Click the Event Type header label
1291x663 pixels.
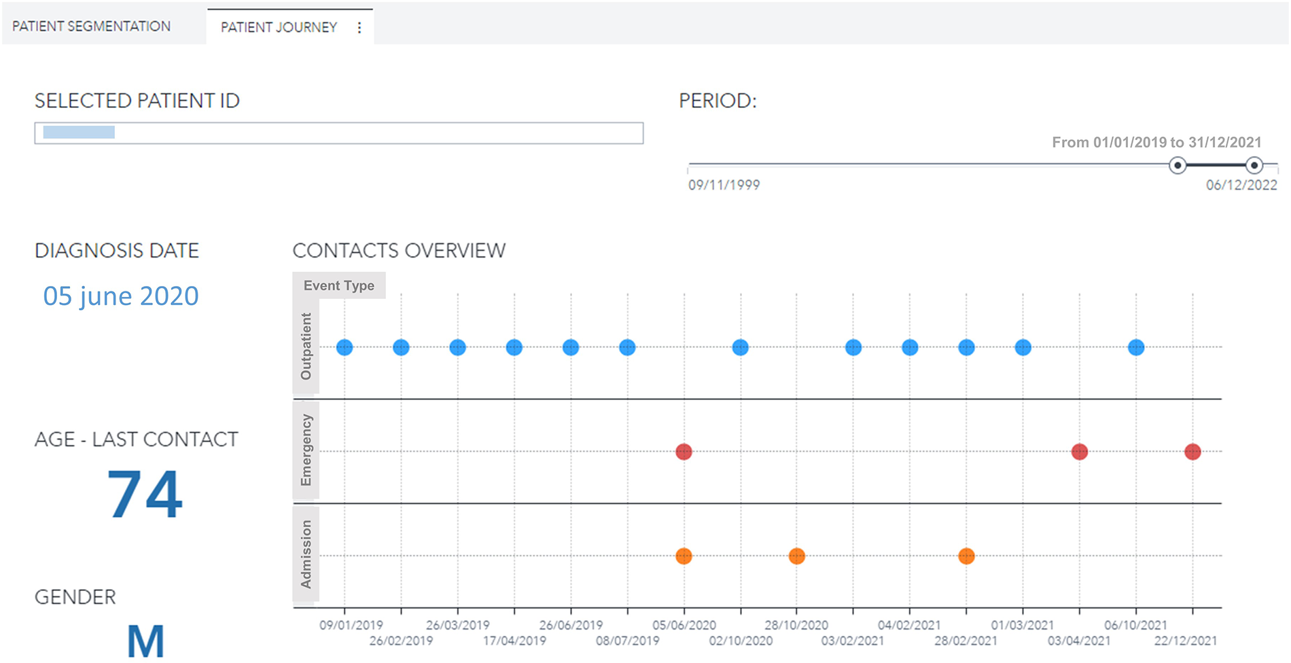pos(338,286)
